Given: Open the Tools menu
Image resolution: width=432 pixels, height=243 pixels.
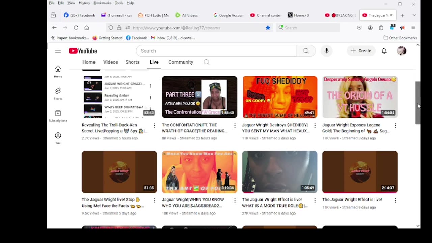Looking at the screenshot, I should click(119, 3).
